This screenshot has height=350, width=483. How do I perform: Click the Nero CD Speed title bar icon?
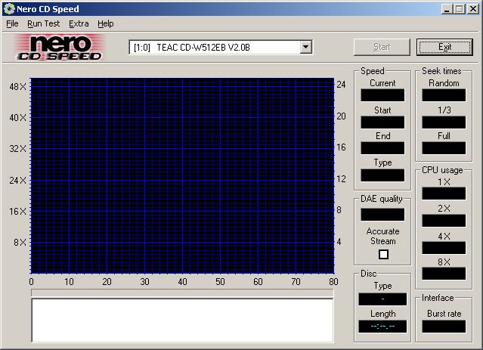coord(8,8)
